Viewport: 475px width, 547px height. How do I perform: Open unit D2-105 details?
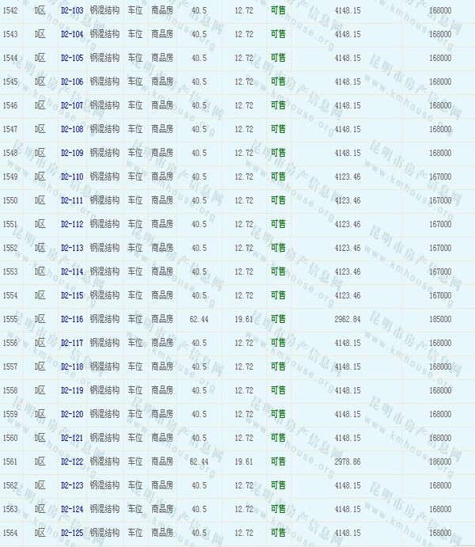tap(71, 59)
